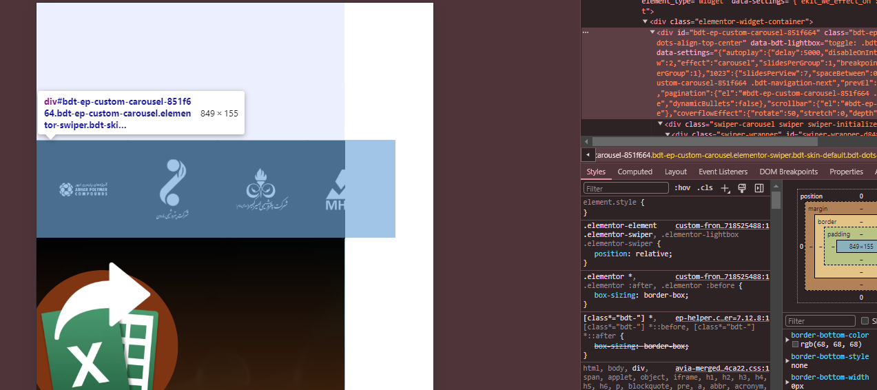Click the computed properties Filter input
Image resolution: width=877 pixels, height=390 pixels.
pos(820,321)
